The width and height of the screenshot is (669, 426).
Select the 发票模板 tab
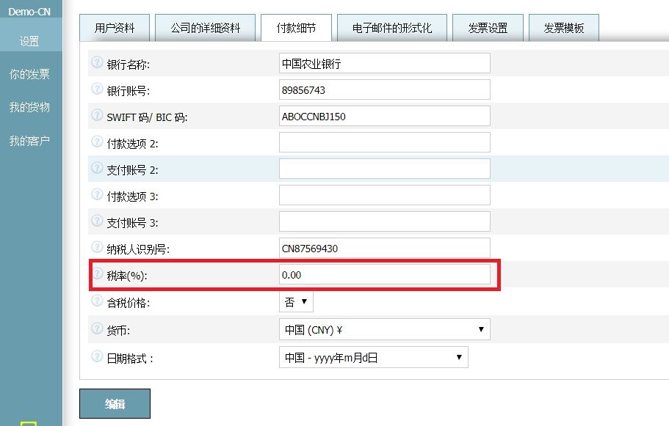pyautogui.click(x=563, y=27)
